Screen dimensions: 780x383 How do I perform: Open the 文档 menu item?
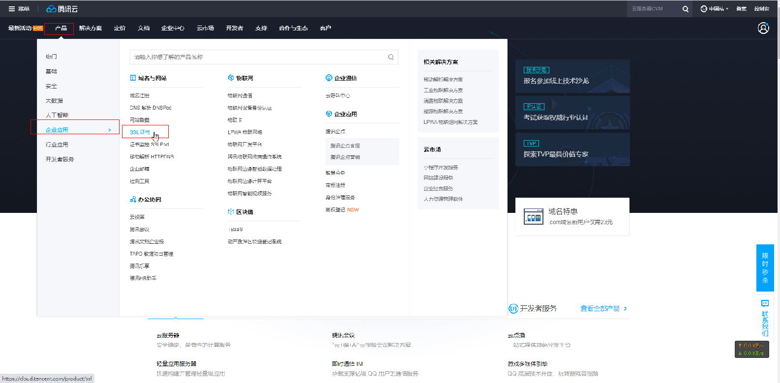[144, 28]
